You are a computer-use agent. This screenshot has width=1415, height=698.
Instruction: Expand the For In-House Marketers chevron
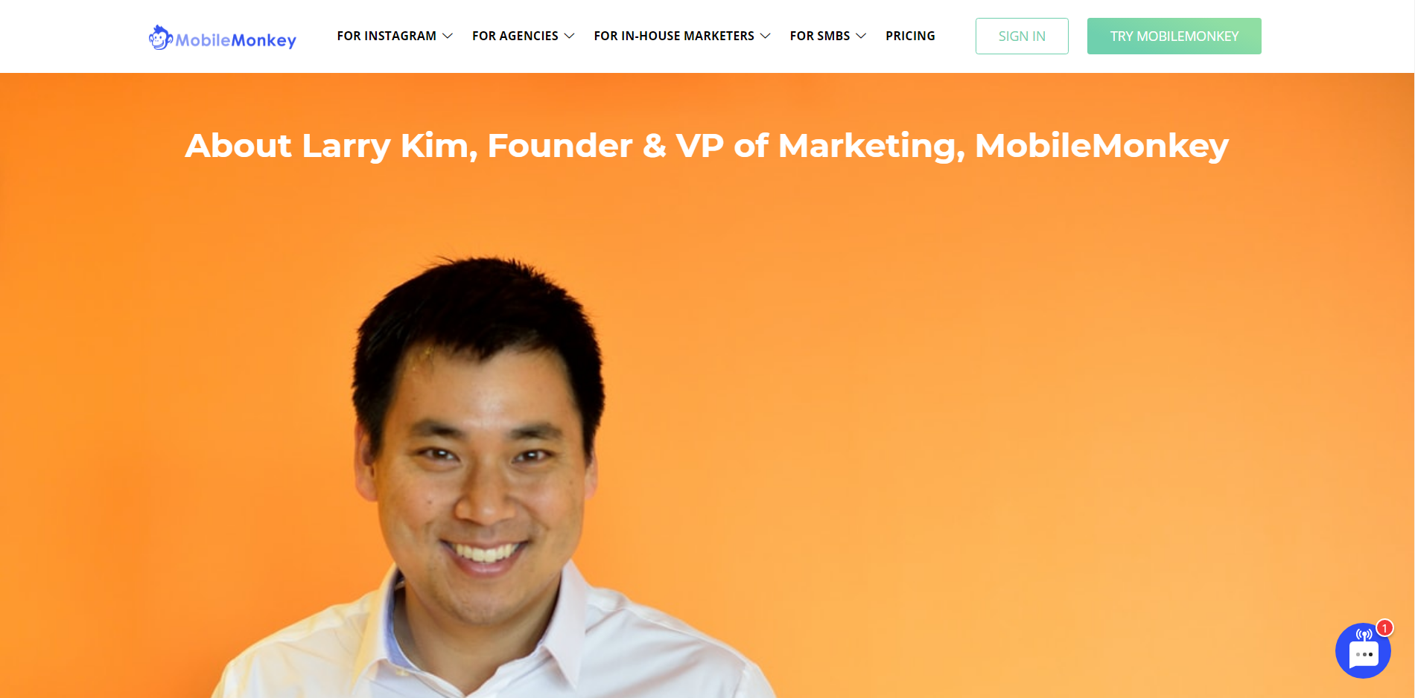pos(766,36)
